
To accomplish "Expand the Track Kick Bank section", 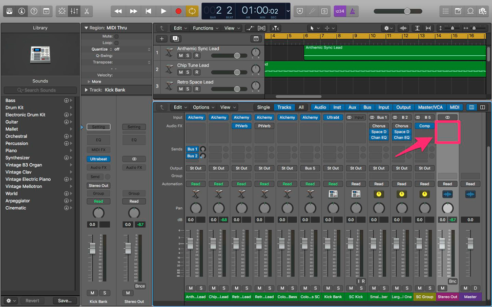I will pyautogui.click(x=86, y=90).
